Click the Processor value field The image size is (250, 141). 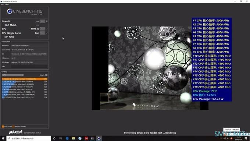[29, 46]
